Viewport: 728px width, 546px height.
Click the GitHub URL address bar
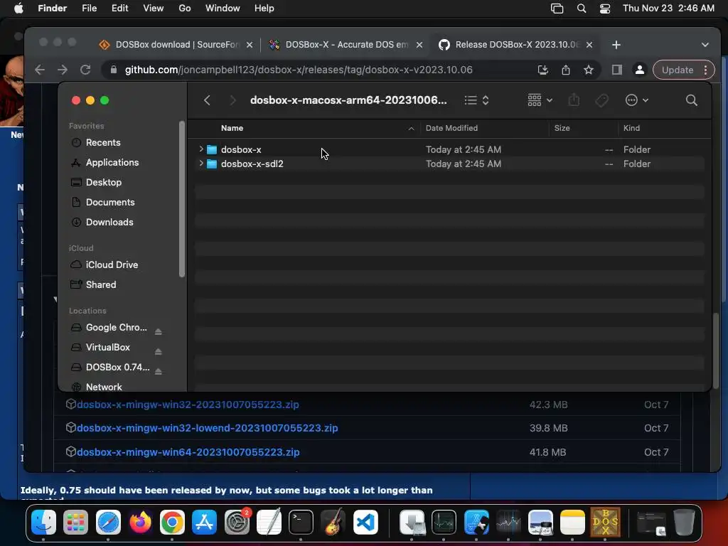coord(299,70)
